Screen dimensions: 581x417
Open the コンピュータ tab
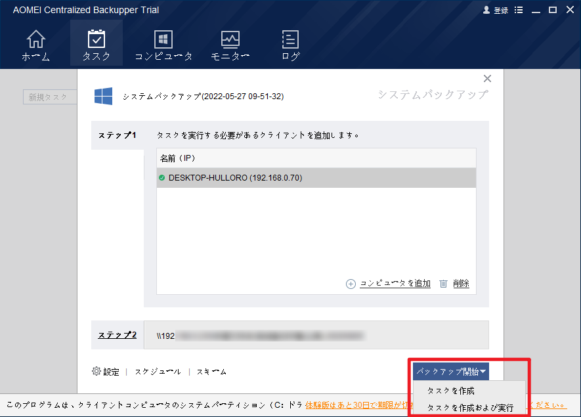(x=163, y=45)
